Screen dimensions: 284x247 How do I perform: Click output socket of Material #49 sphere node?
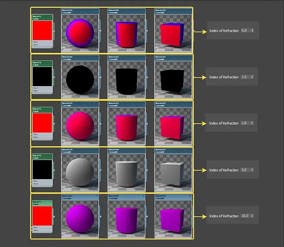(101, 31)
